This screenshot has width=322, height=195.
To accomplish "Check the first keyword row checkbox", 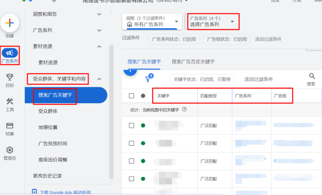I will click(132, 126).
